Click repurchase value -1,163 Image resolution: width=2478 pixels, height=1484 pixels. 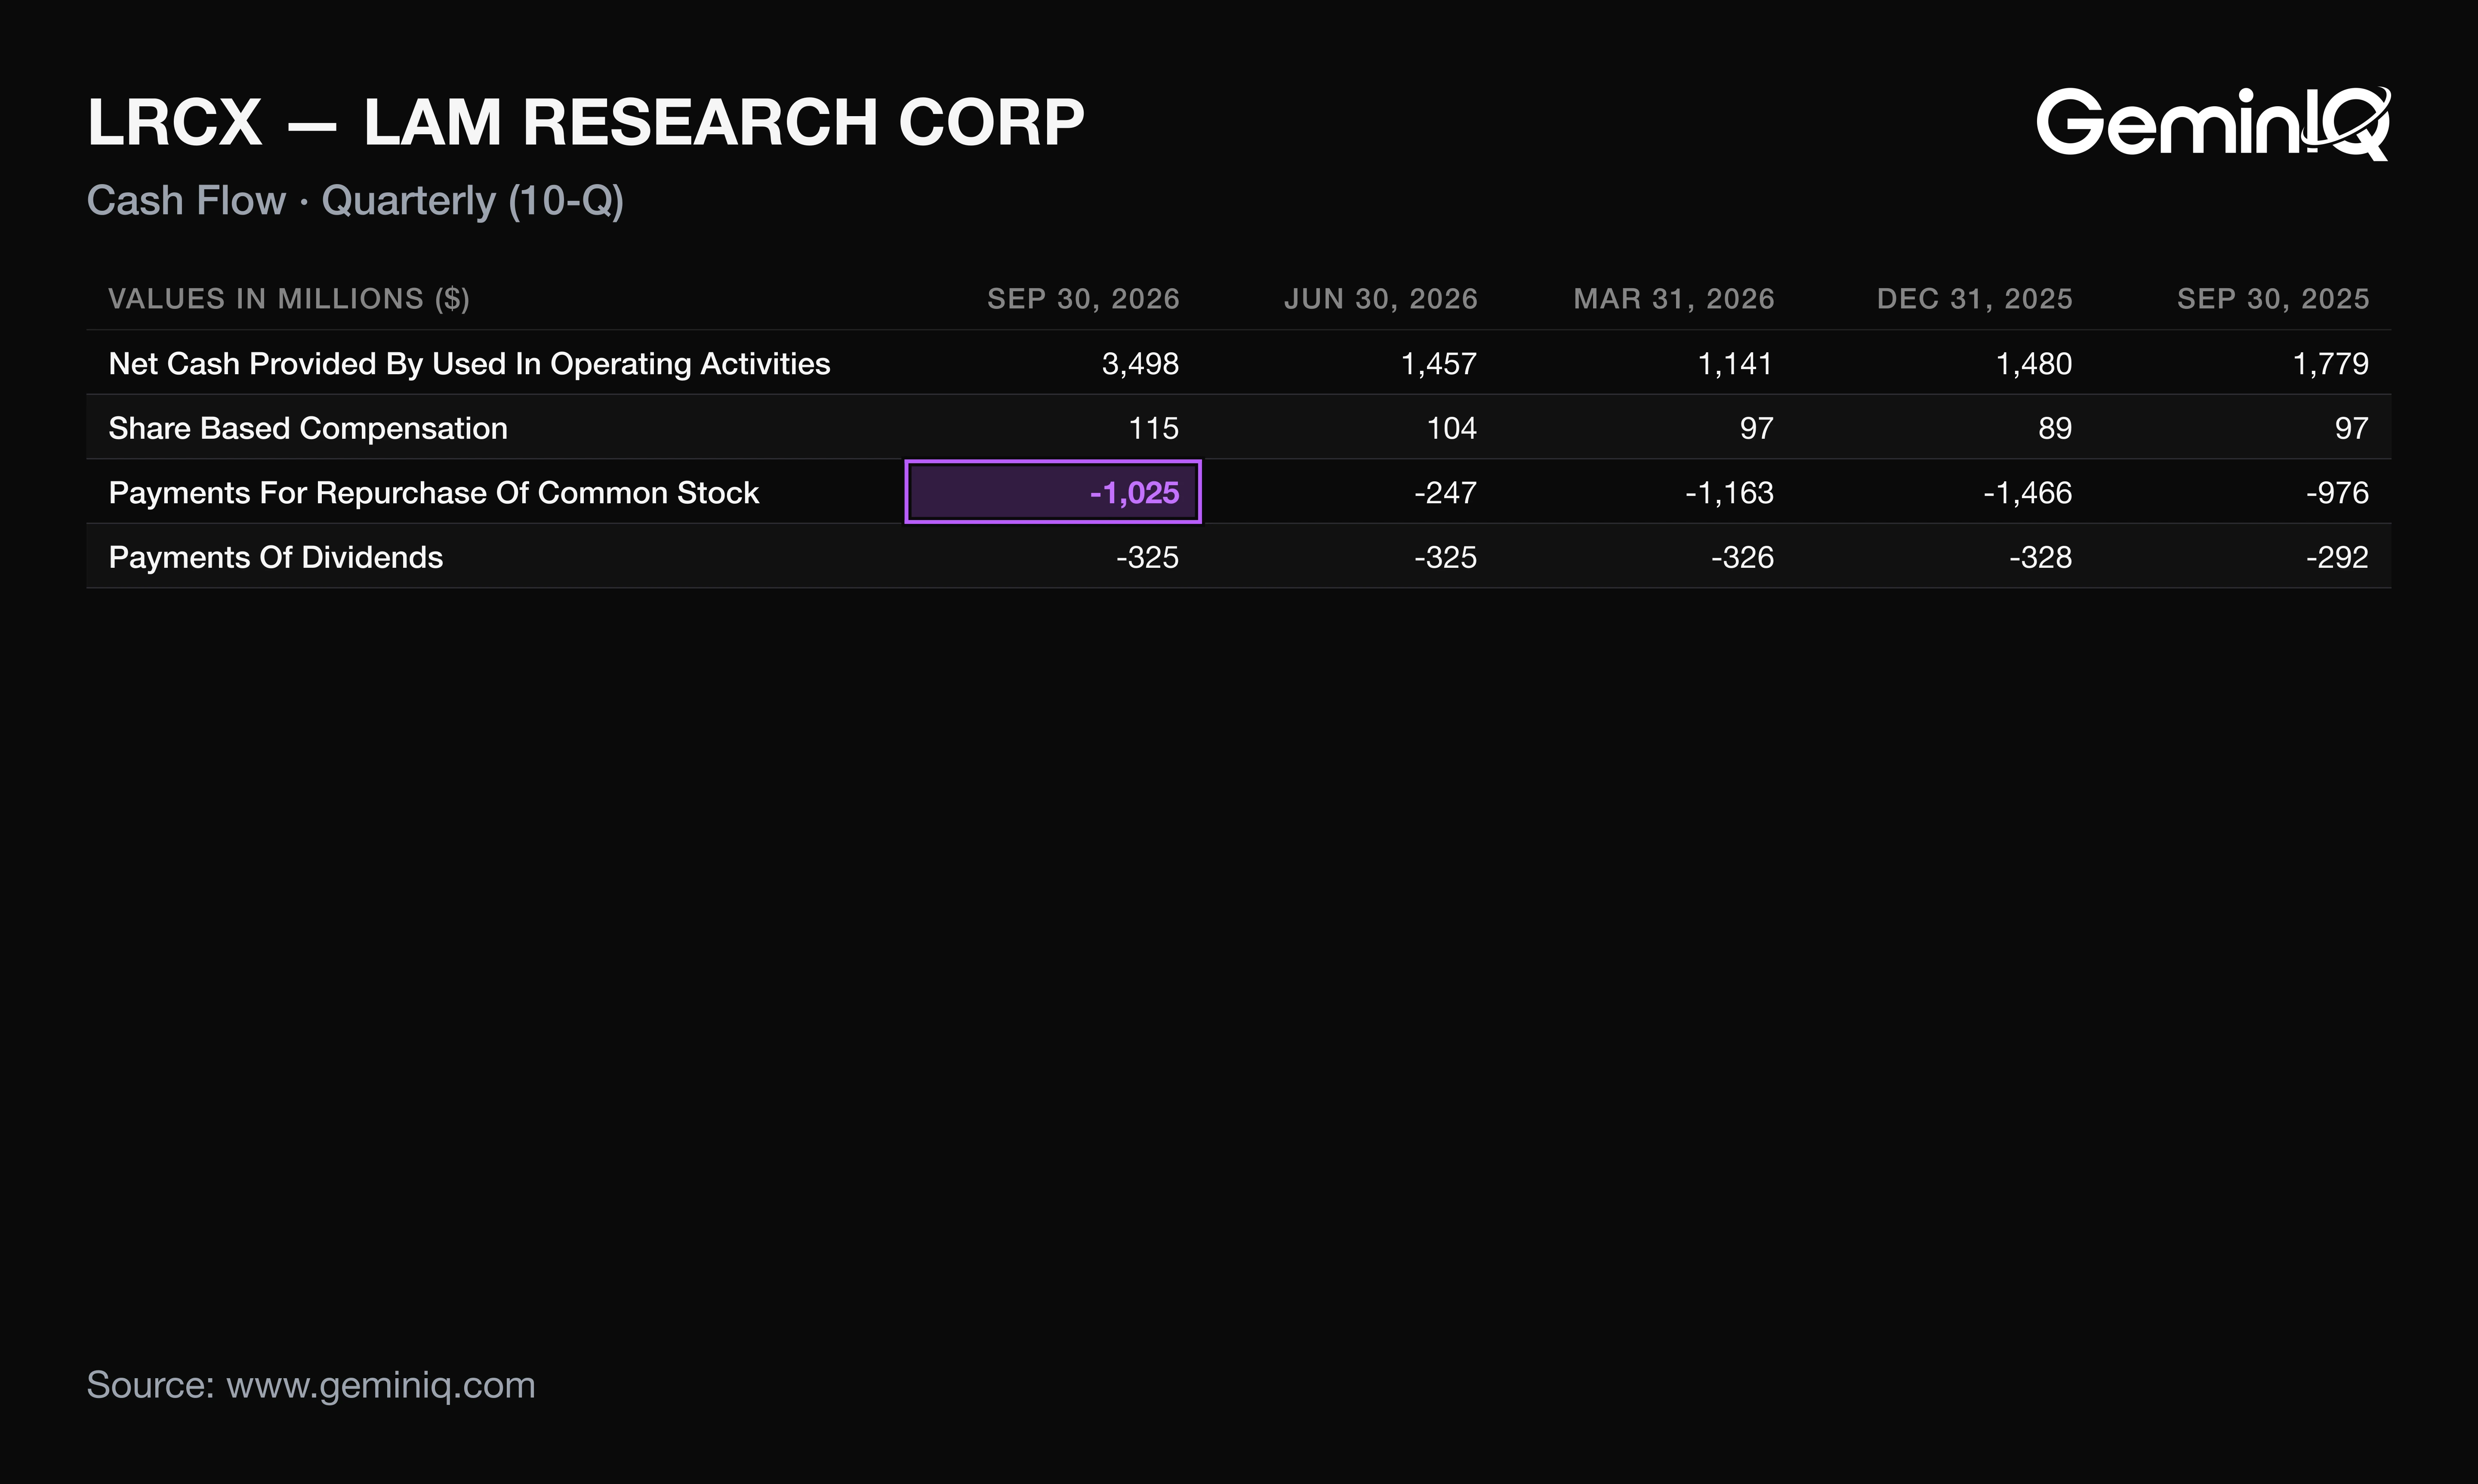pyautogui.click(x=1729, y=493)
